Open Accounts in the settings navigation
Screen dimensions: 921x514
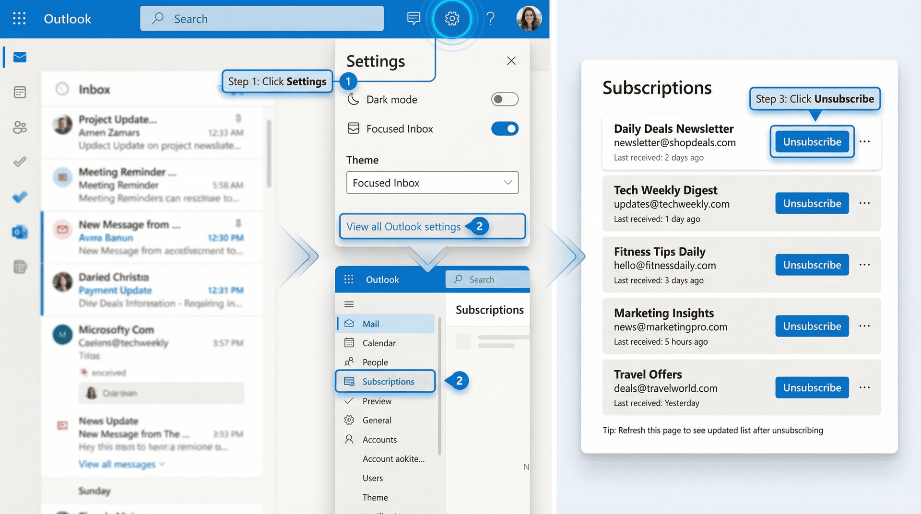tap(379, 439)
